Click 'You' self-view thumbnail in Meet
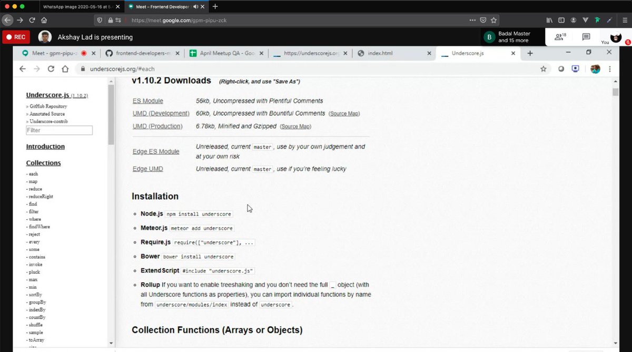Viewport: 632px width, 352px height. [x=616, y=37]
